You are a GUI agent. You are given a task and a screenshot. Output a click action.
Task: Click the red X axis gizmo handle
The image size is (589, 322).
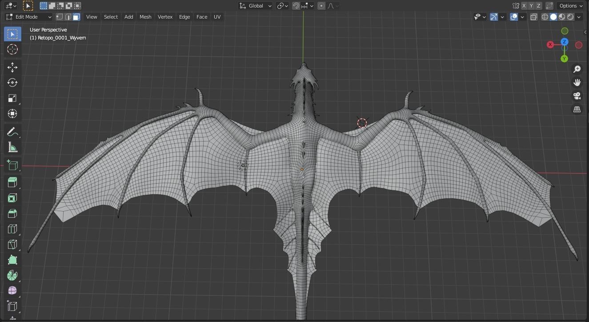[x=550, y=44]
